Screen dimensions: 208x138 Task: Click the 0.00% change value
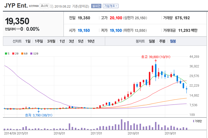point(33,29)
